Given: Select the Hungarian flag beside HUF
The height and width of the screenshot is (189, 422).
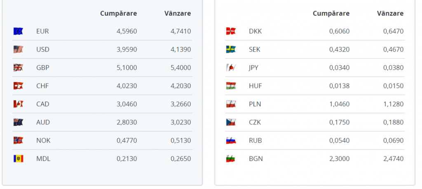Looking at the screenshot, I should coord(231,86).
